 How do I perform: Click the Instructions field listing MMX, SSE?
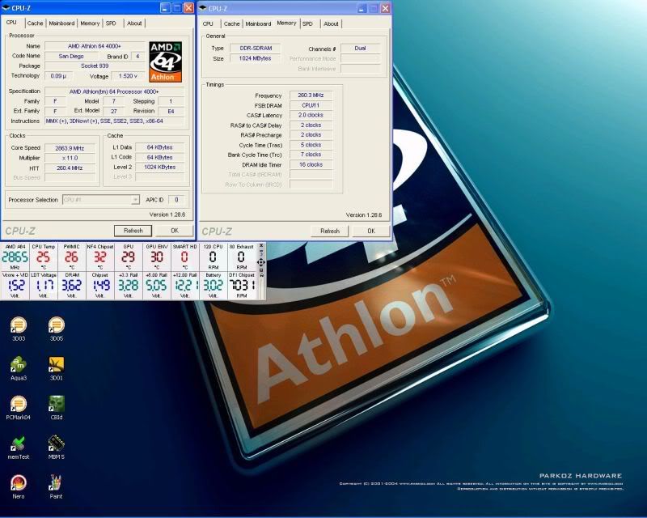[115, 121]
